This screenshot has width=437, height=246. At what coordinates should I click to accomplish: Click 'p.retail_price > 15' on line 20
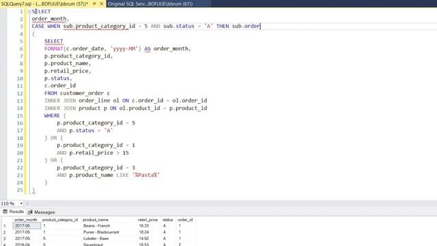[x=99, y=153]
